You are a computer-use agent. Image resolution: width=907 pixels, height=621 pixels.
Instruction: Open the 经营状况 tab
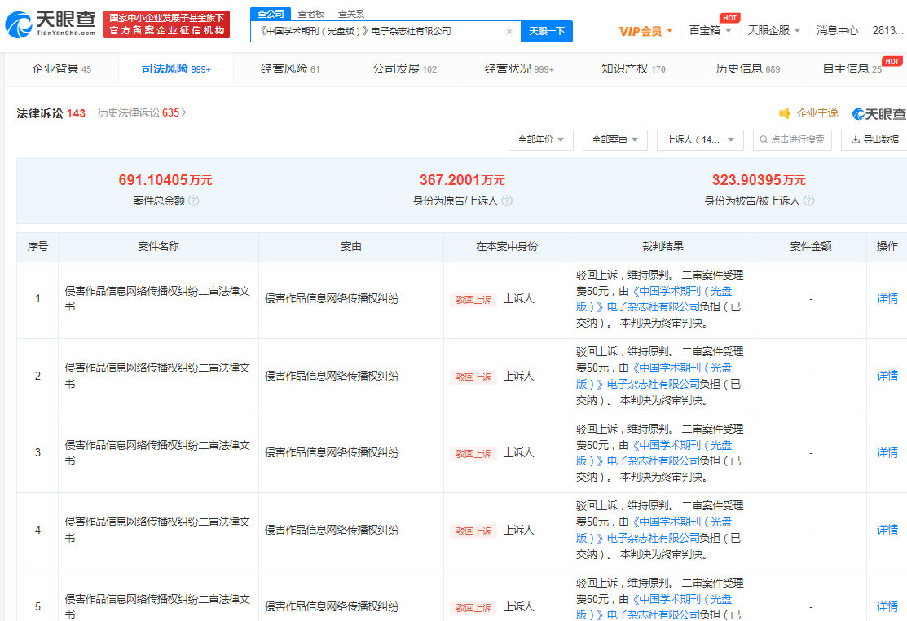pos(519,68)
